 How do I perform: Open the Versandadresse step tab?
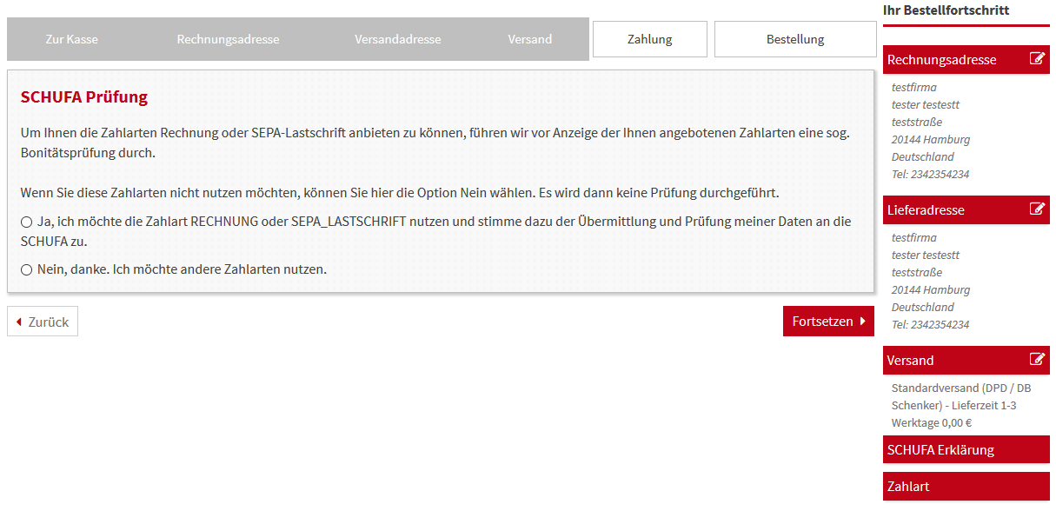pyautogui.click(x=397, y=39)
